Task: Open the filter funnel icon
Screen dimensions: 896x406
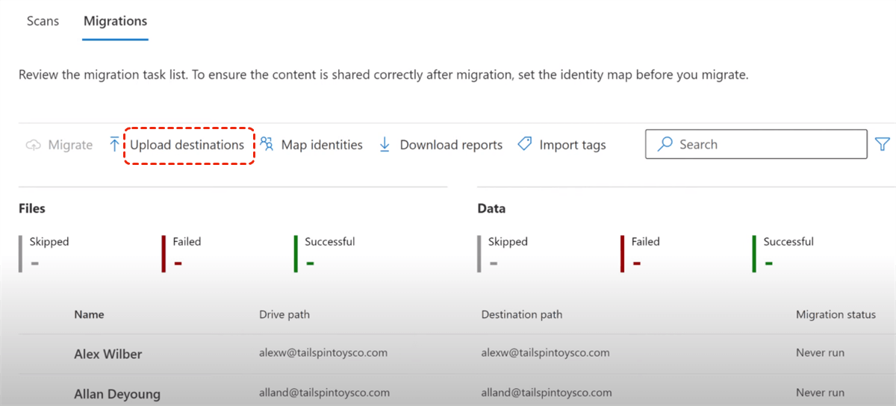Action: tap(883, 144)
